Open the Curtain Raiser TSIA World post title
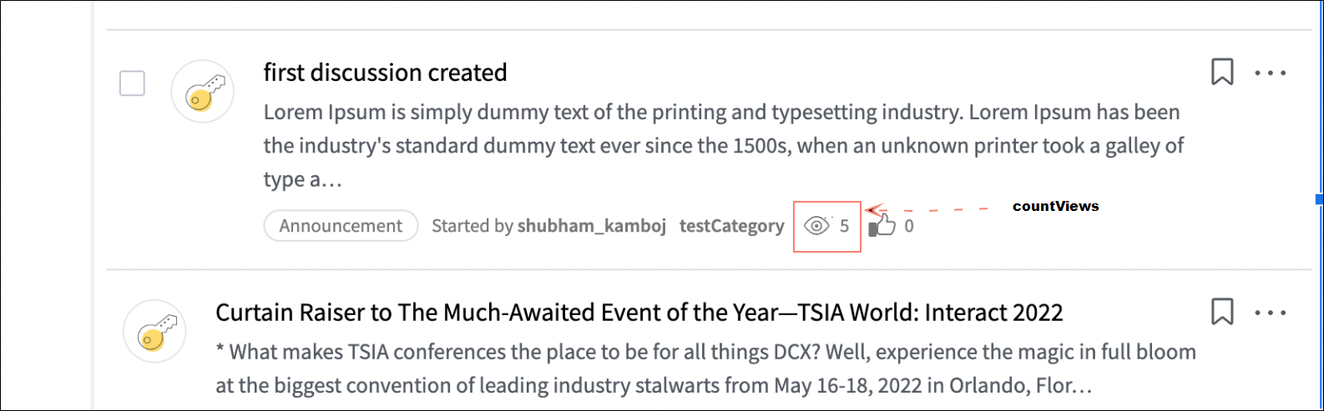1324x411 pixels. [639, 313]
